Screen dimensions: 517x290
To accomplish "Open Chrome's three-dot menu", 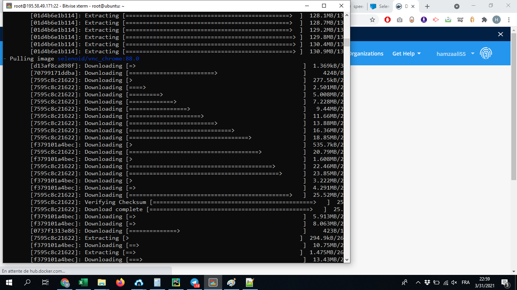I will point(509,20).
